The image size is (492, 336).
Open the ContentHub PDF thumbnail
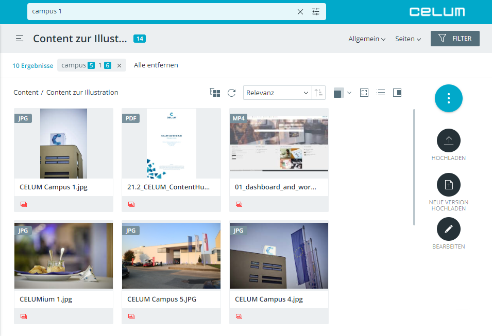click(172, 144)
